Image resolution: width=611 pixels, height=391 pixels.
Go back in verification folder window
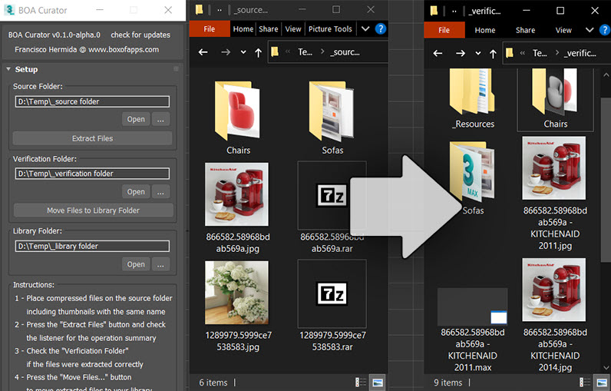point(438,53)
